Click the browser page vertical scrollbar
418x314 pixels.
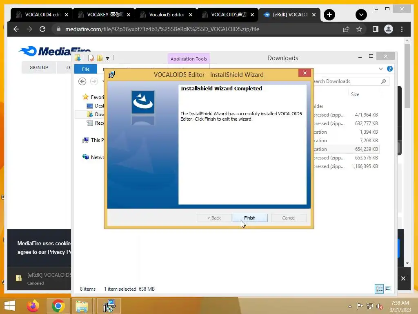pos(407,76)
